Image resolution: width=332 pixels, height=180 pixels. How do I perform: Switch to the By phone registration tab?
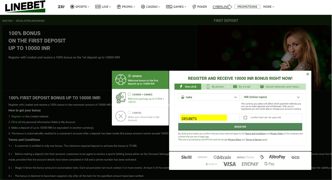(x=215, y=86)
